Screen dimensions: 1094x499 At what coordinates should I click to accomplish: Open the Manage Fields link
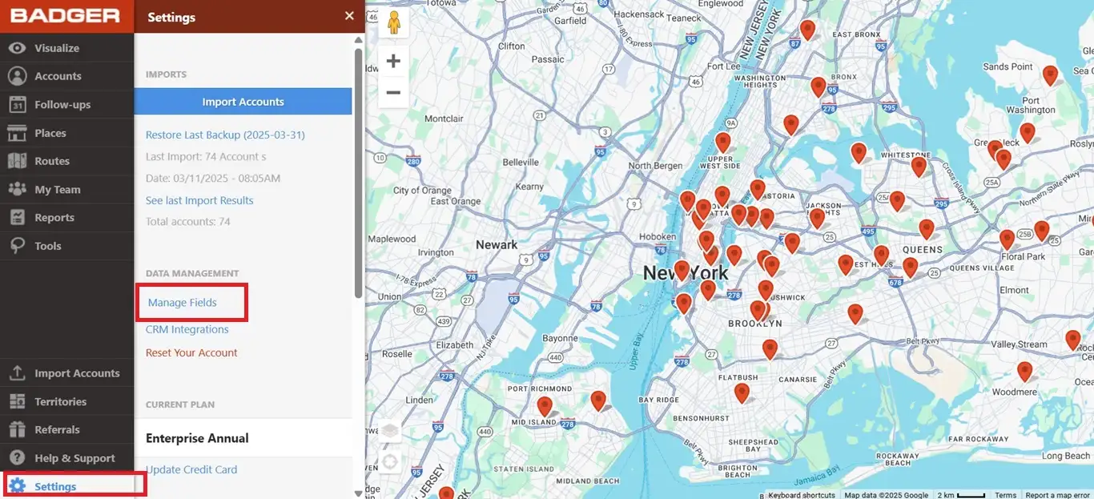pyautogui.click(x=183, y=303)
